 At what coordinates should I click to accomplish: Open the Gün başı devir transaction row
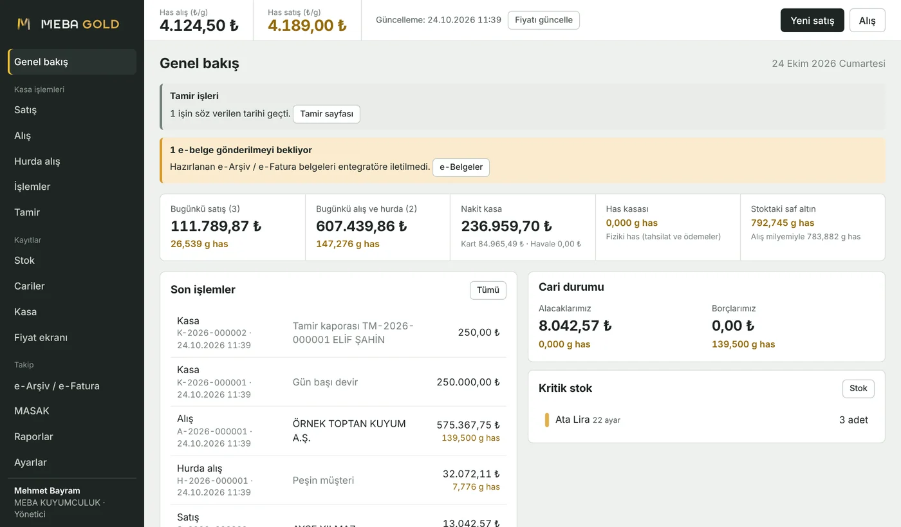click(339, 382)
